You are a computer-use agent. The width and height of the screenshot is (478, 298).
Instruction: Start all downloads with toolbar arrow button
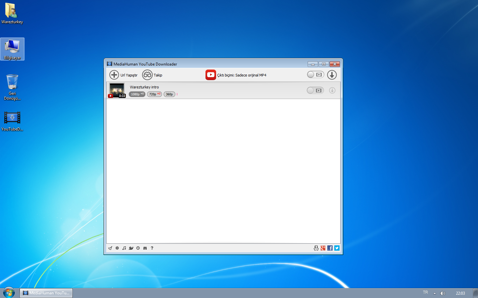(332, 75)
